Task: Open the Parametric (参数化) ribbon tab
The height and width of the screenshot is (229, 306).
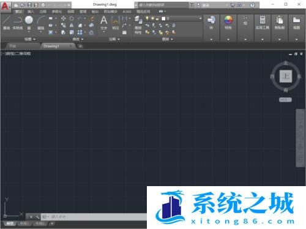Action: click(x=57, y=12)
